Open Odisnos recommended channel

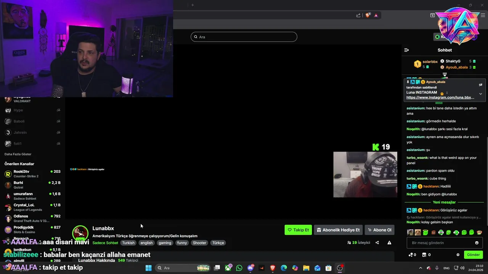pyautogui.click(x=32, y=218)
